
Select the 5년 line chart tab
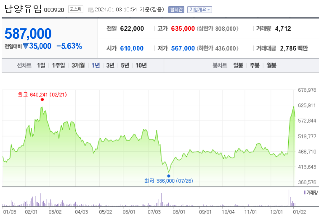click(x=125, y=65)
